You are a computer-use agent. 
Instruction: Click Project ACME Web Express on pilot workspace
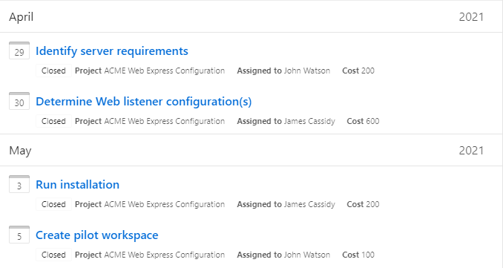tap(150, 255)
